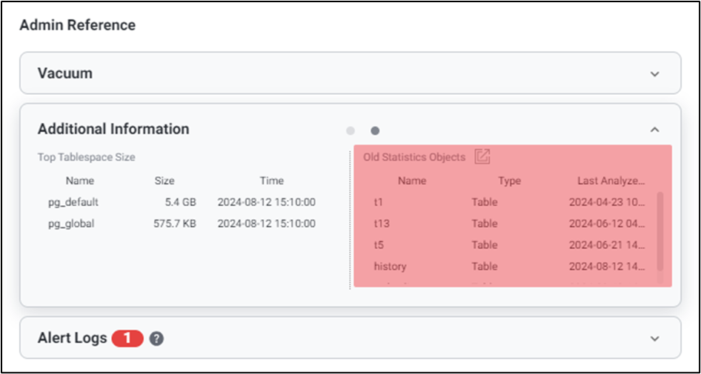The height and width of the screenshot is (374, 701).
Task: Click the red Alert Logs count badge
Action: coord(127,338)
